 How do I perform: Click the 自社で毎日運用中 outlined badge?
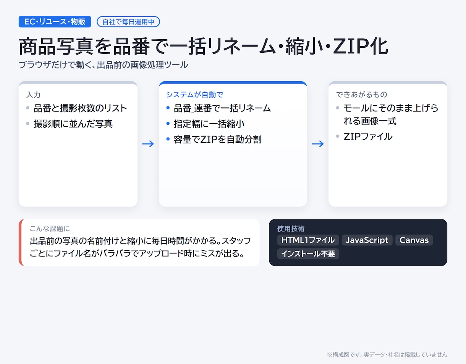tap(128, 22)
